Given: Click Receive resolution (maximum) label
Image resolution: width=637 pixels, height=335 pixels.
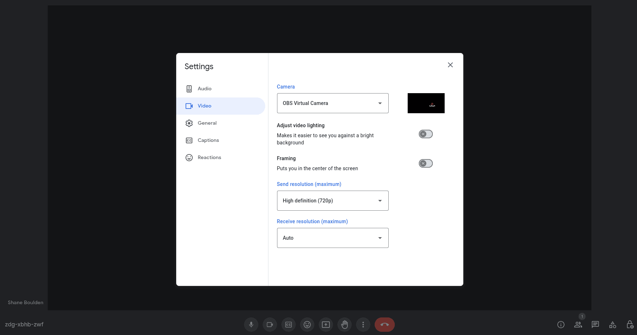Looking at the screenshot, I should coord(312,221).
